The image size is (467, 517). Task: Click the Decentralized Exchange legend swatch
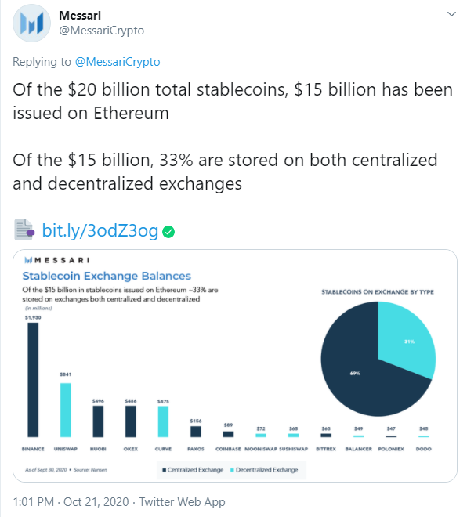click(x=232, y=470)
